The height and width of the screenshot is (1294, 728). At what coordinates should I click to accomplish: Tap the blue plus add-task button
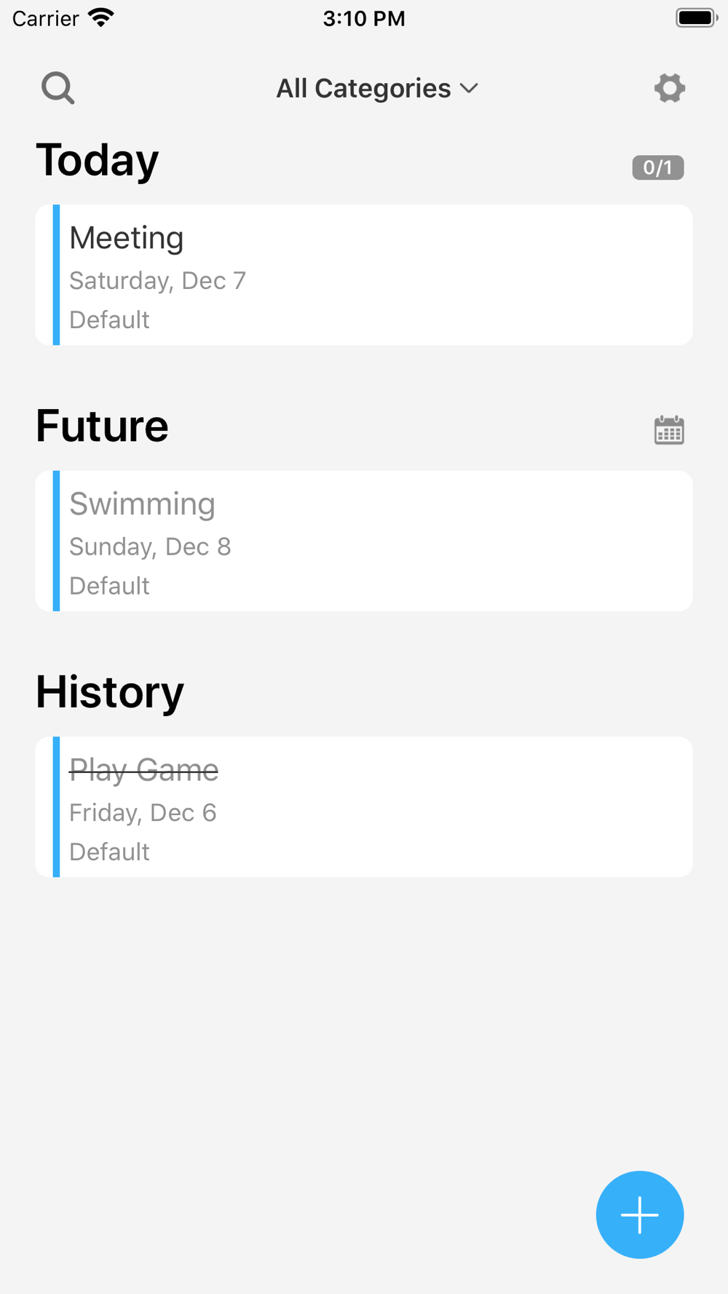click(x=640, y=1215)
